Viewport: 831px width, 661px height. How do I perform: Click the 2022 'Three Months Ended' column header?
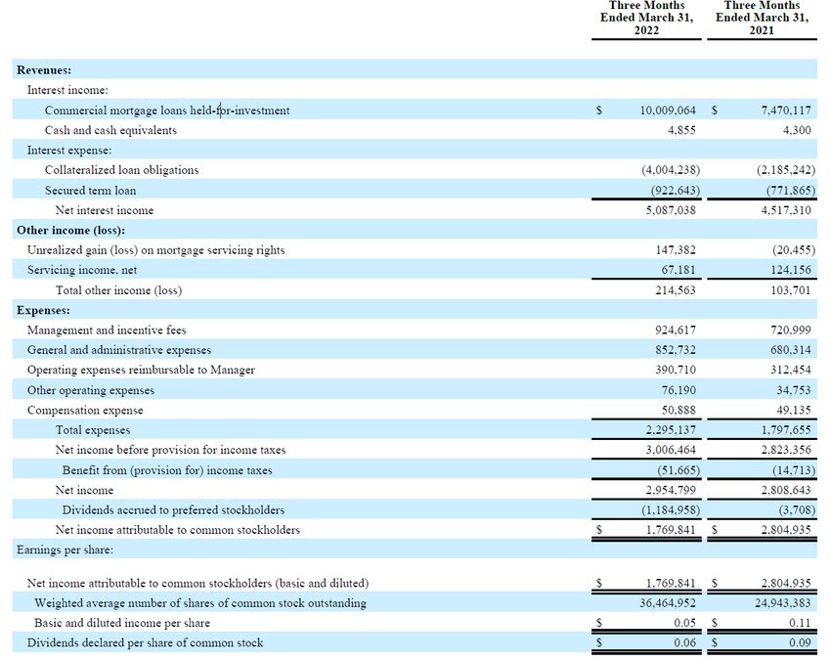point(646,18)
